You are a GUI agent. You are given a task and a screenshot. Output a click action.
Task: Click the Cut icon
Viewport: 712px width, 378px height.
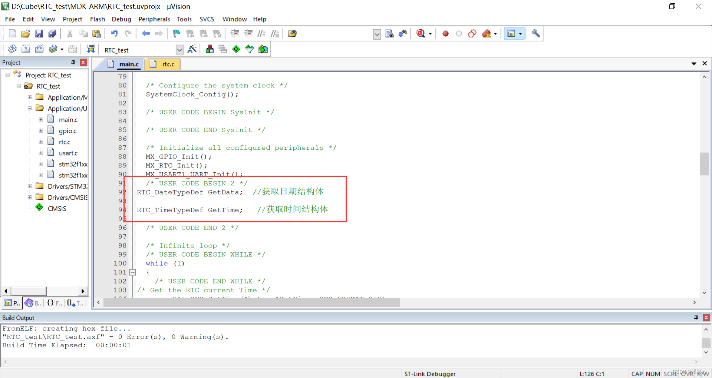(x=70, y=34)
